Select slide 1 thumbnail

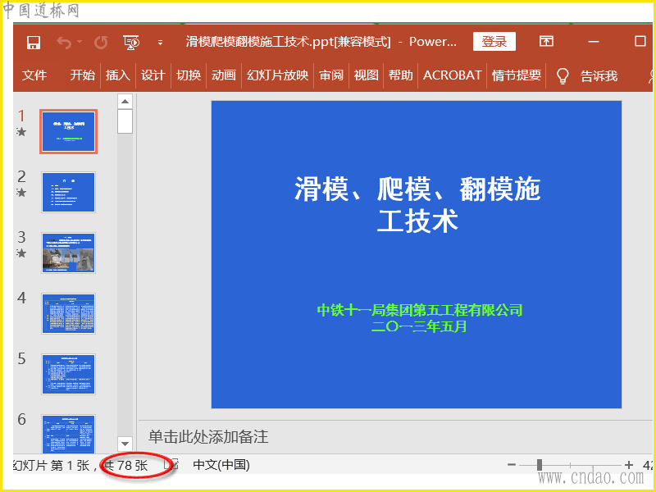(x=69, y=131)
